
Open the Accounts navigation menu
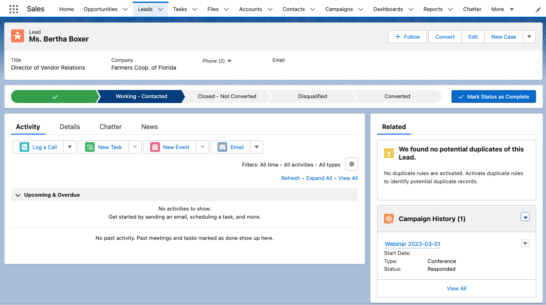pos(270,9)
